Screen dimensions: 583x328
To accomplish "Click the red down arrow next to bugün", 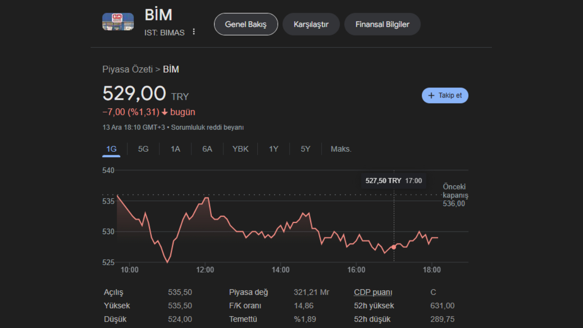I will [165, 112].
